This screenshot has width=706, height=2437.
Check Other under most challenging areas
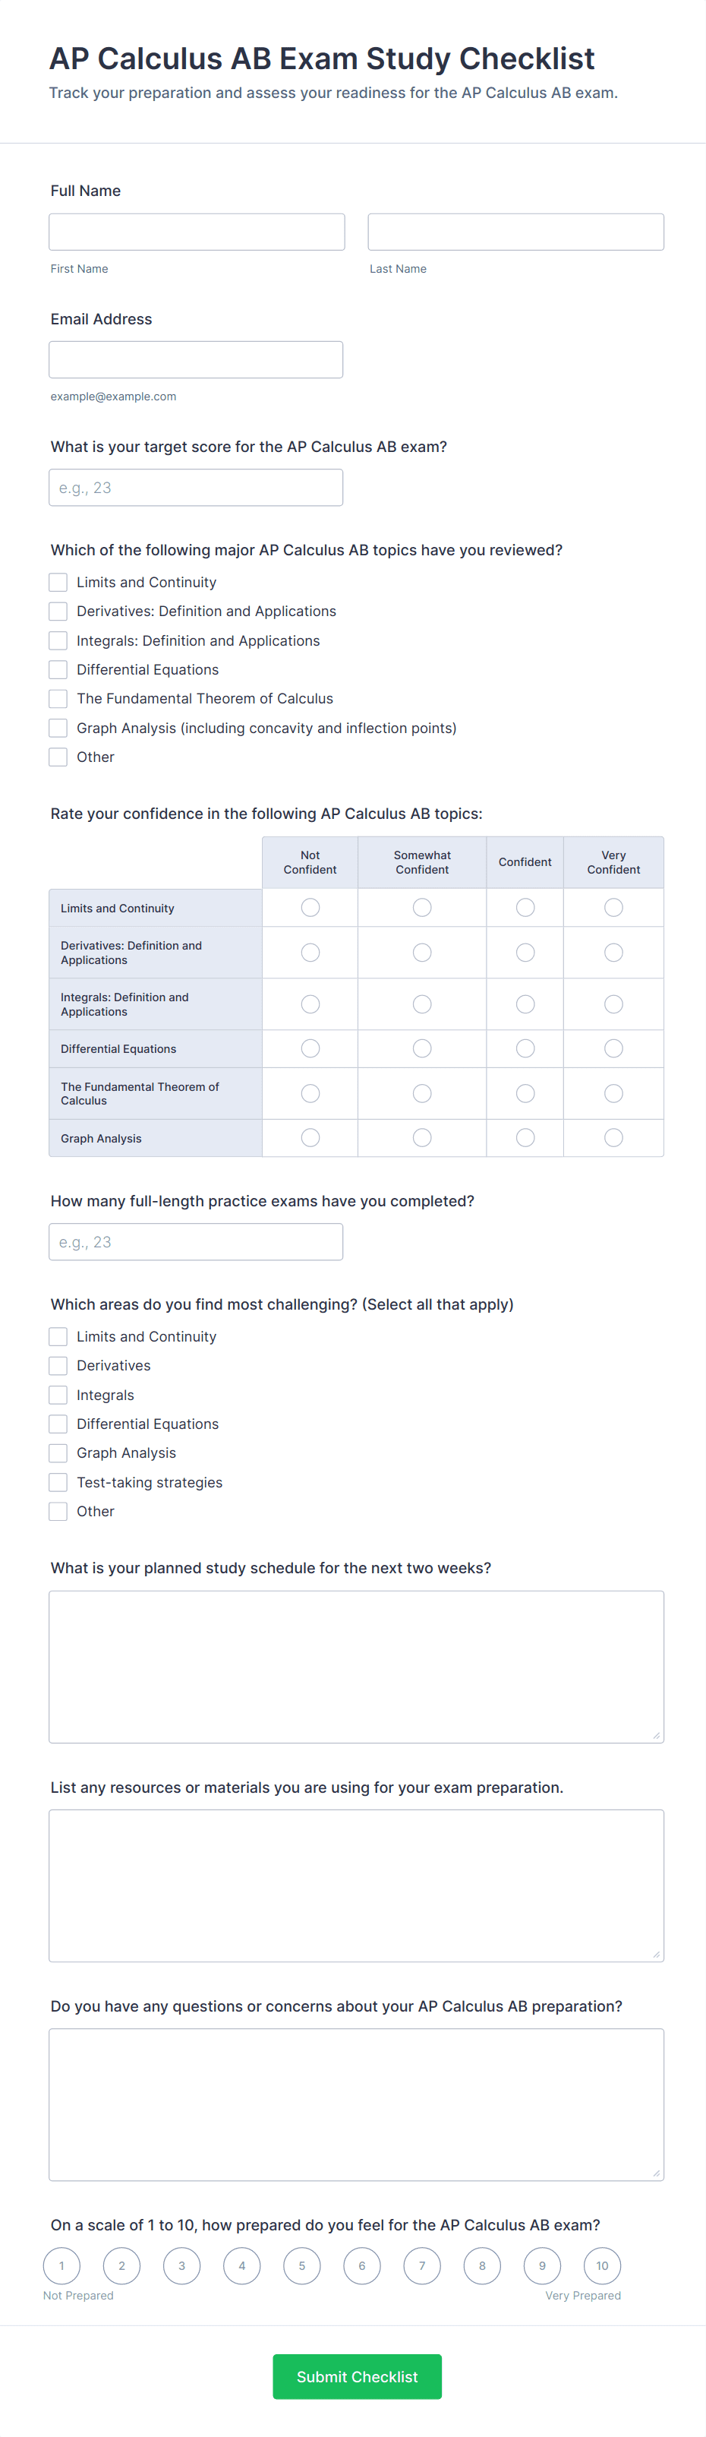(x=58, y=1512)
